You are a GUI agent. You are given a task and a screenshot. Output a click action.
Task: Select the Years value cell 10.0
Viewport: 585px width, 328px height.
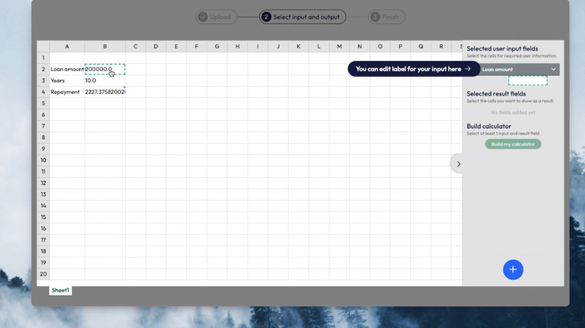coord(104,81)
